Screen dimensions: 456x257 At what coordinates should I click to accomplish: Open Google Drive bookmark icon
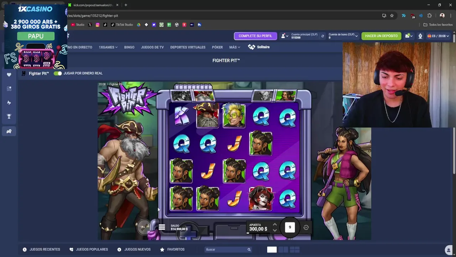tap(139, 25)
